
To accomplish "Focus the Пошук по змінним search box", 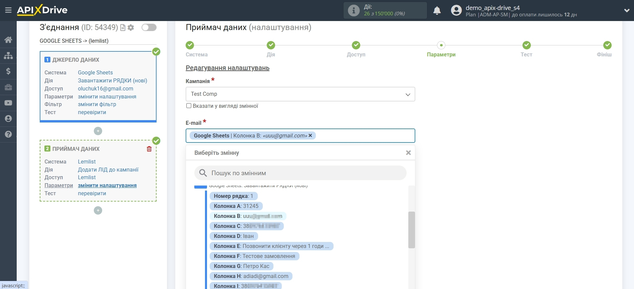I will 300,173.
